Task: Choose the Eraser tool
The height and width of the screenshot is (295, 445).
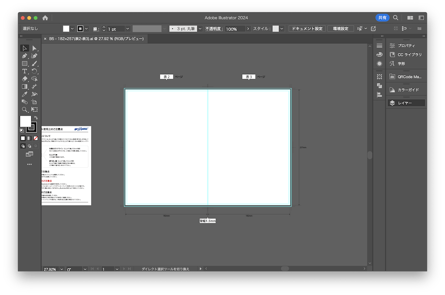Action: pos(25,79)
